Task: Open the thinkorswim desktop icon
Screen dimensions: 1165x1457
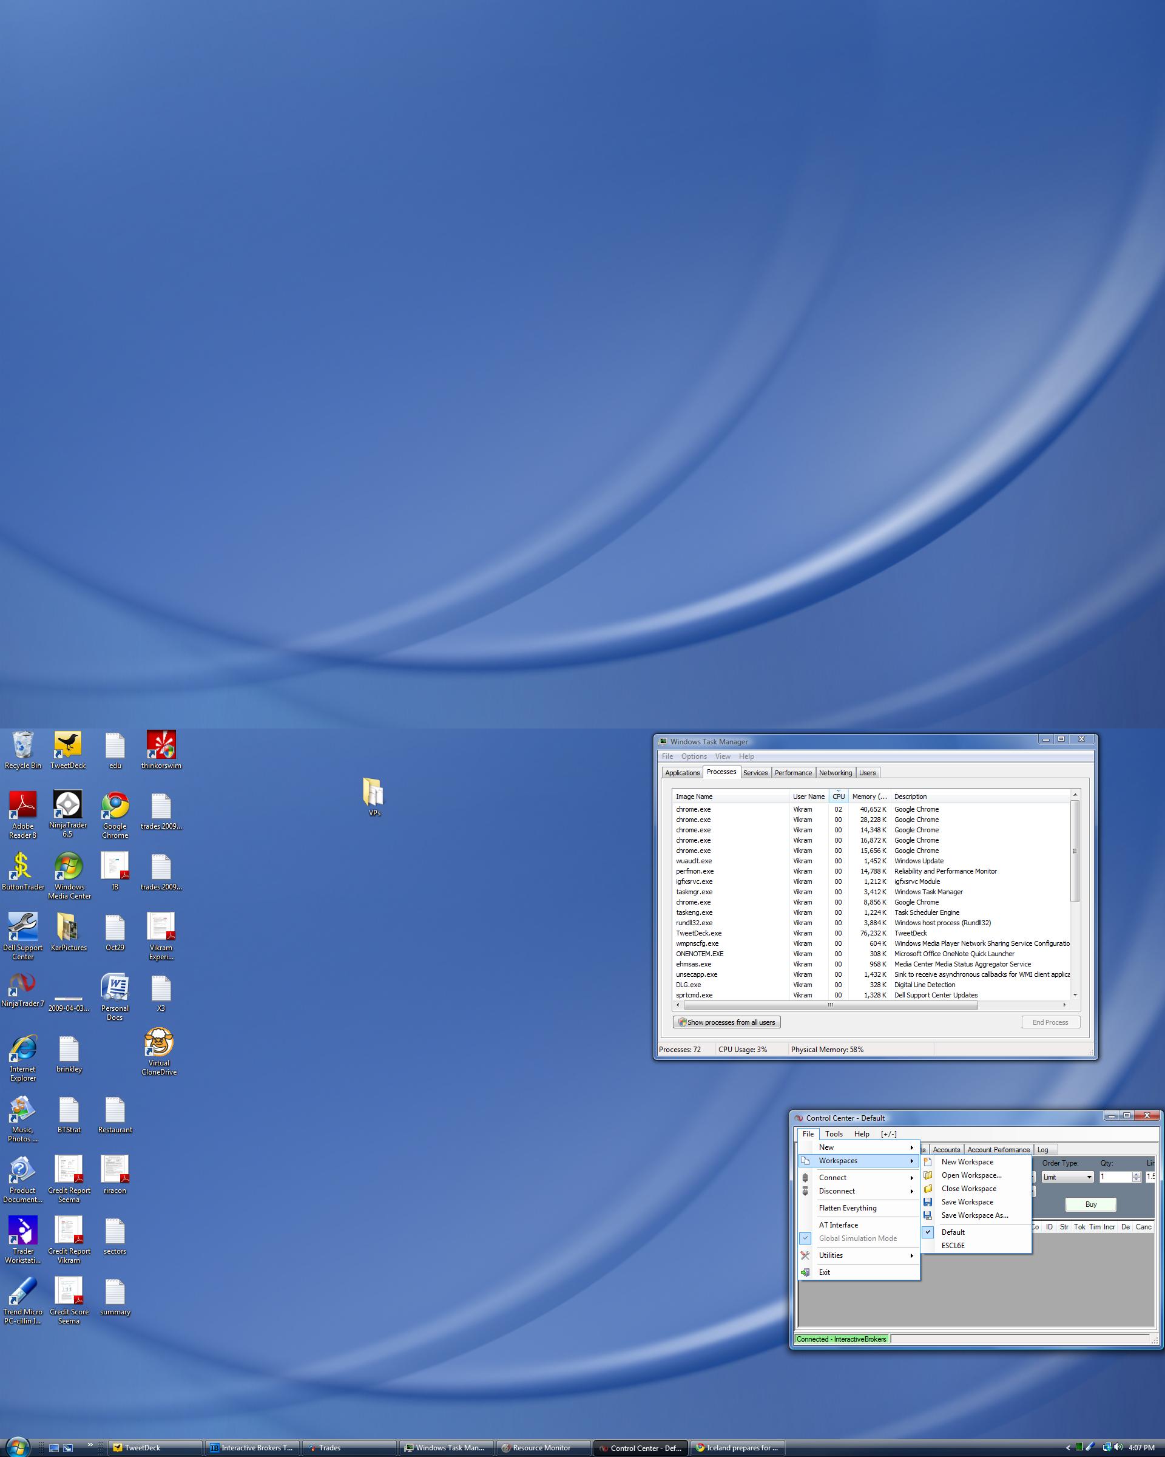Action: click(161, 746)
